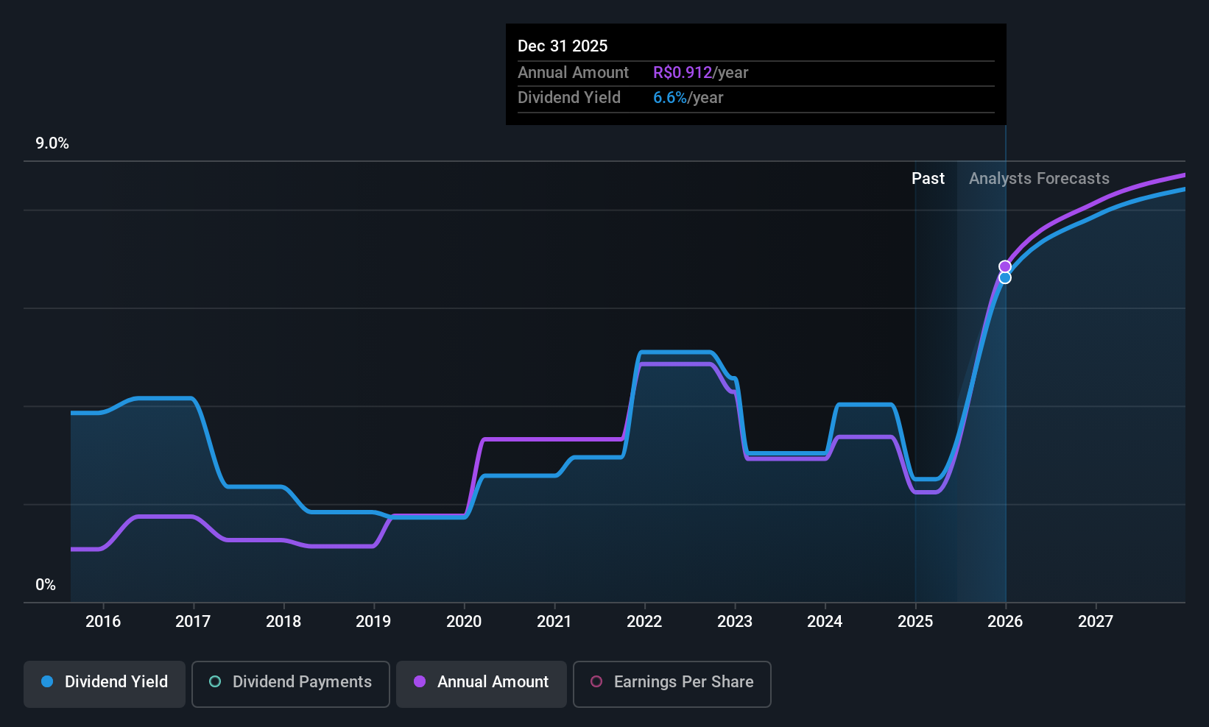Screen dimensions: 1209x727
Task: Click the blue Dividend Yield data point marker
Action: [1005, 277]
